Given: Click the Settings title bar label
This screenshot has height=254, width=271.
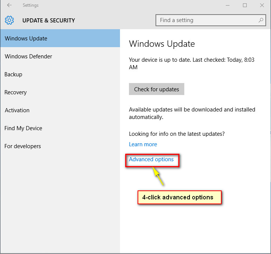Looking at the screenshot, I should pyautogui.click(x=31, y=5).
